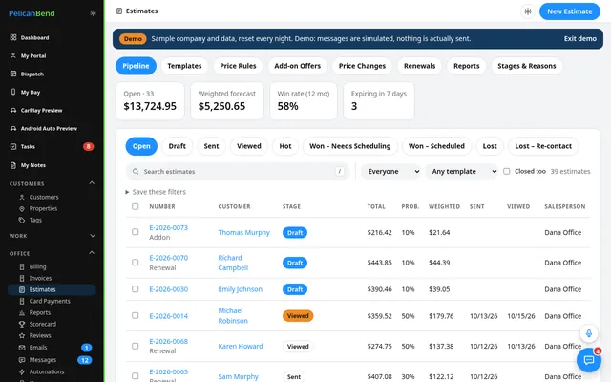Open the floating chat bubble widget

point(589,359)
